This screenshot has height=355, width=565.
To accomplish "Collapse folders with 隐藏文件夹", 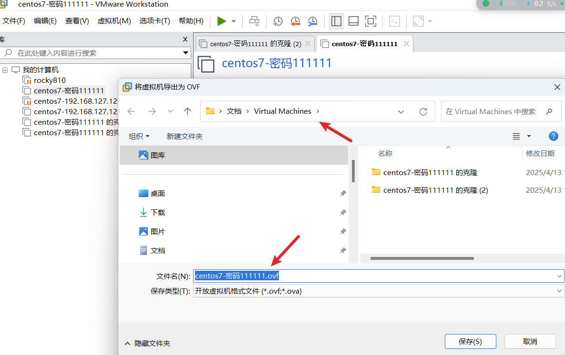I will point(147,344).
